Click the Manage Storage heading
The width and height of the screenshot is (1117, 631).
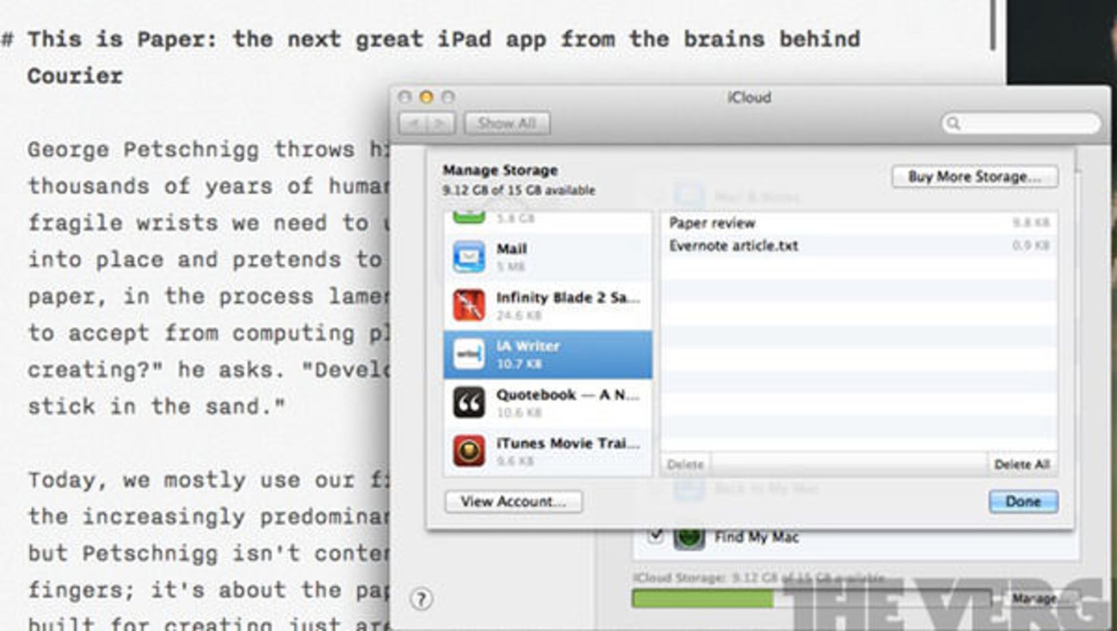click(500, 170)
